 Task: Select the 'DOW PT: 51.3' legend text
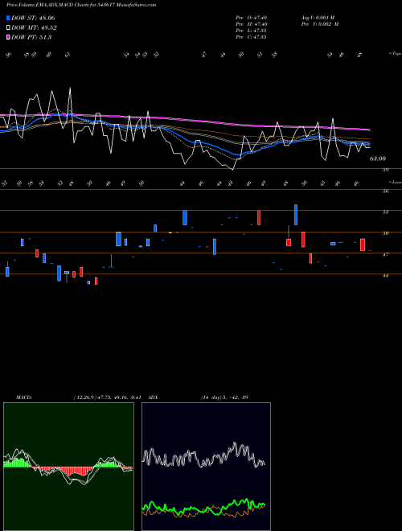[31, 37]
